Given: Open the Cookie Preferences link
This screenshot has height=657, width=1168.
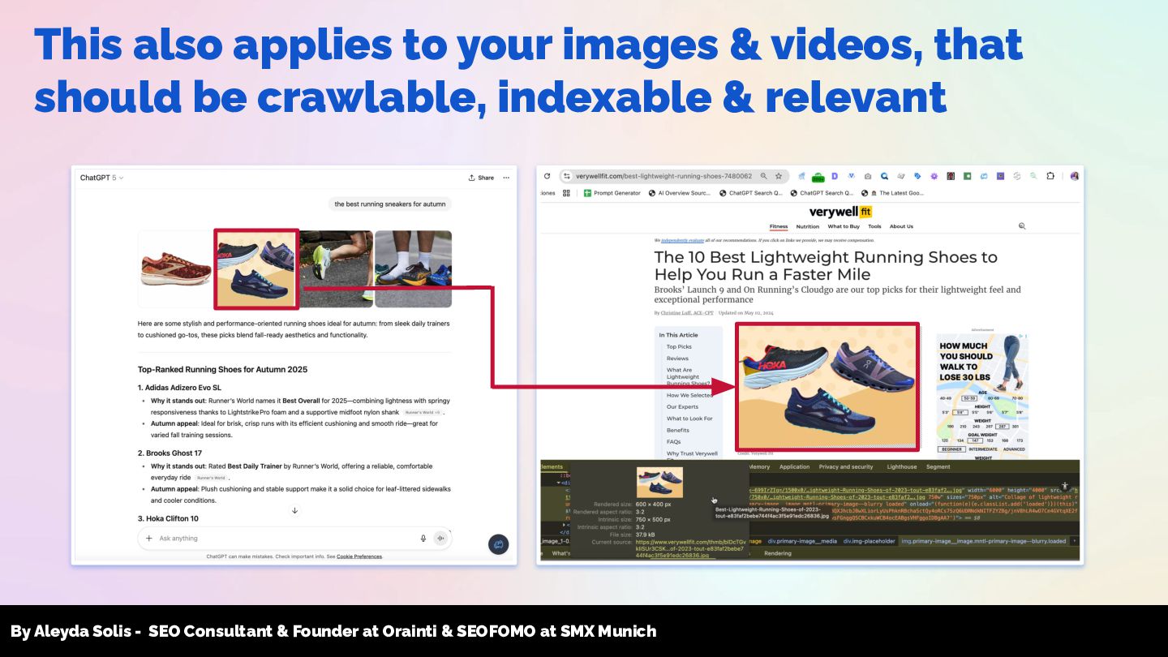Looking at the screenshot, I should pyautogui.click(x=359, y=556).
